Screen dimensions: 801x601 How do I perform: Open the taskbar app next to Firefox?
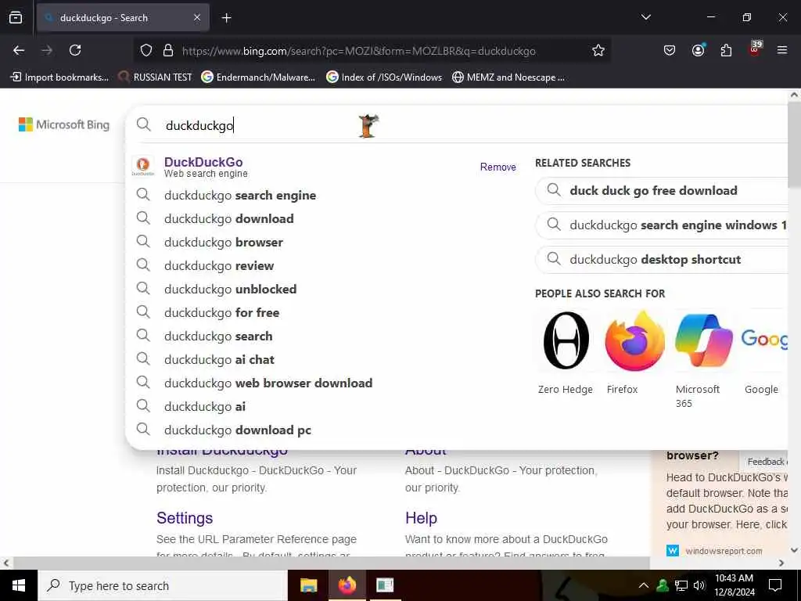pos(385,585)
